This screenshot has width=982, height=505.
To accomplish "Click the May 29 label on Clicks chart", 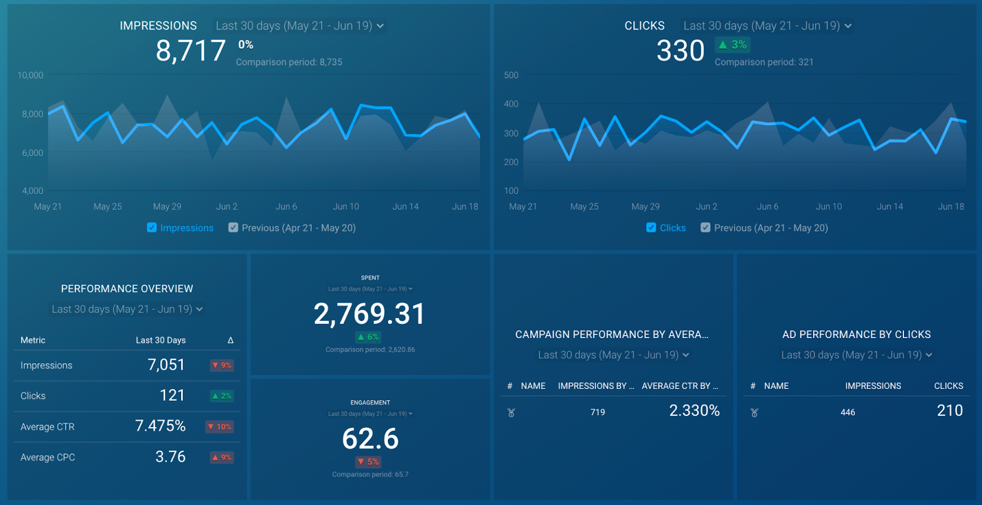I will (x=646, y=207).
